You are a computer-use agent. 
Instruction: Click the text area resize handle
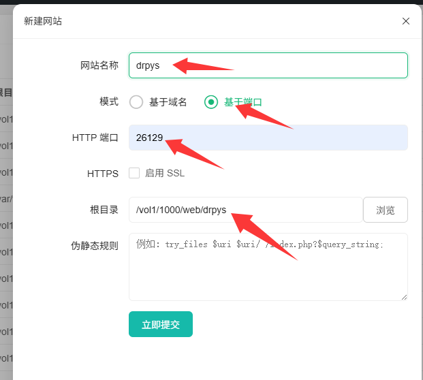[404, 297]
